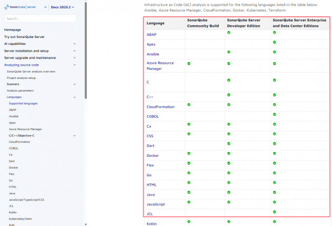The width and height of the screenshot is (332, 226).
Task: Open Azure Resource Manager sidebar entry
Action: (25, 129)
